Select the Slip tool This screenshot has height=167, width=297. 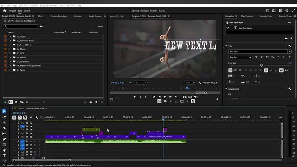click(x=4, y=134)
